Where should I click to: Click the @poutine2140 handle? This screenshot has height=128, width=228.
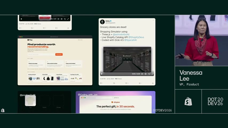[x=27, y=95]
